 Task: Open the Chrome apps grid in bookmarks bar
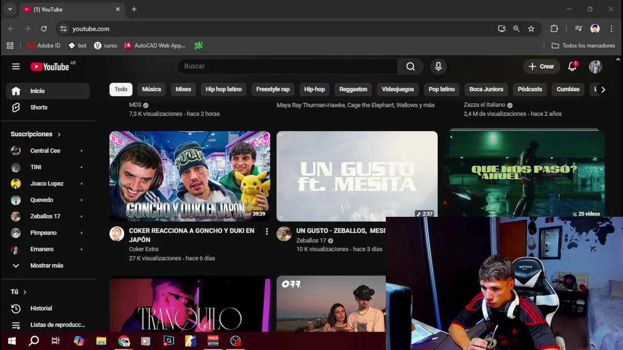(x=10, y=45)
